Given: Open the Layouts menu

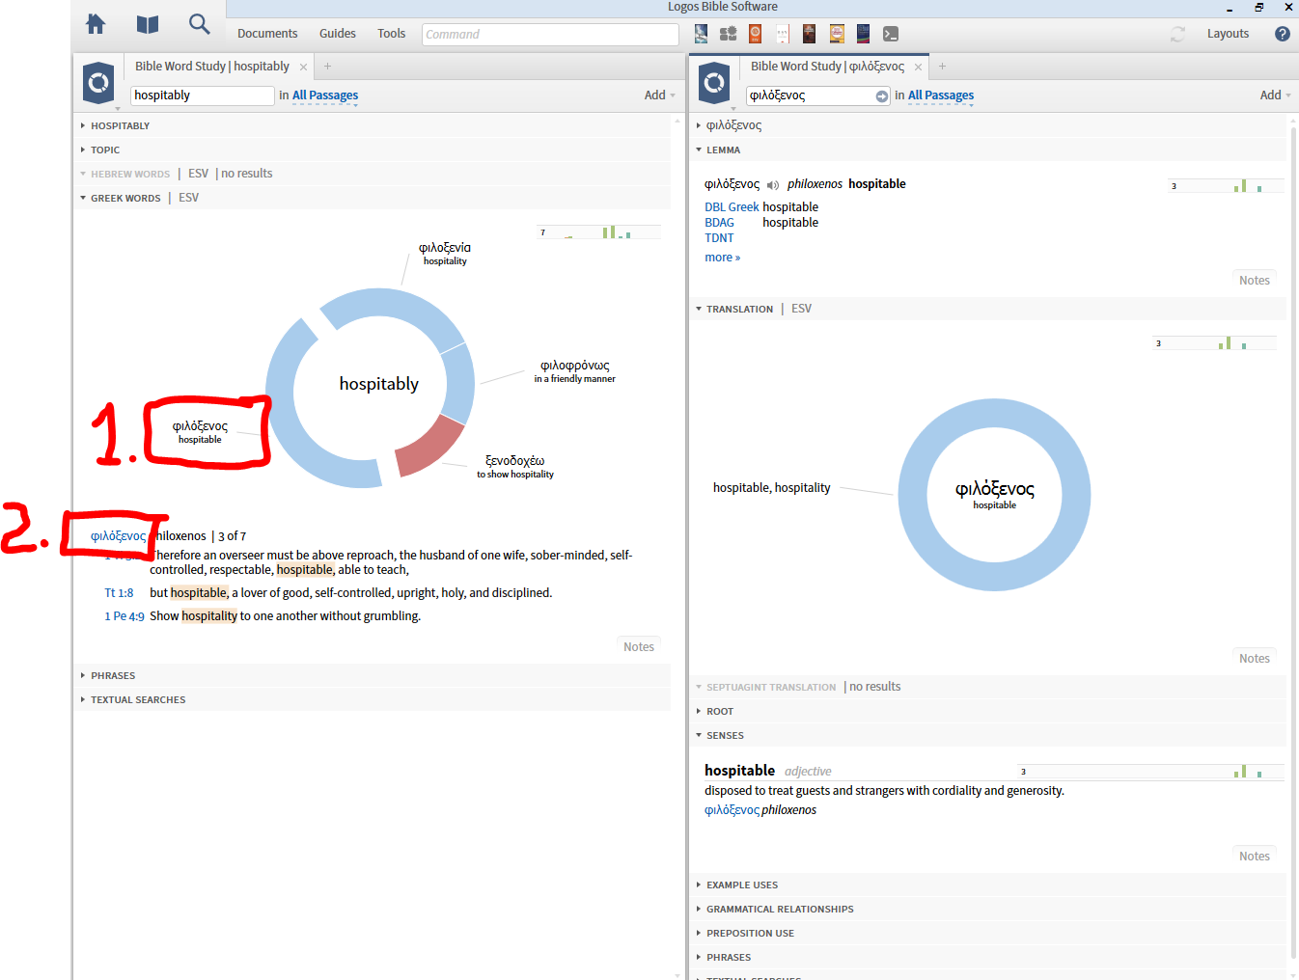Looking at the screenshot, I should (x=1228, y=34).
